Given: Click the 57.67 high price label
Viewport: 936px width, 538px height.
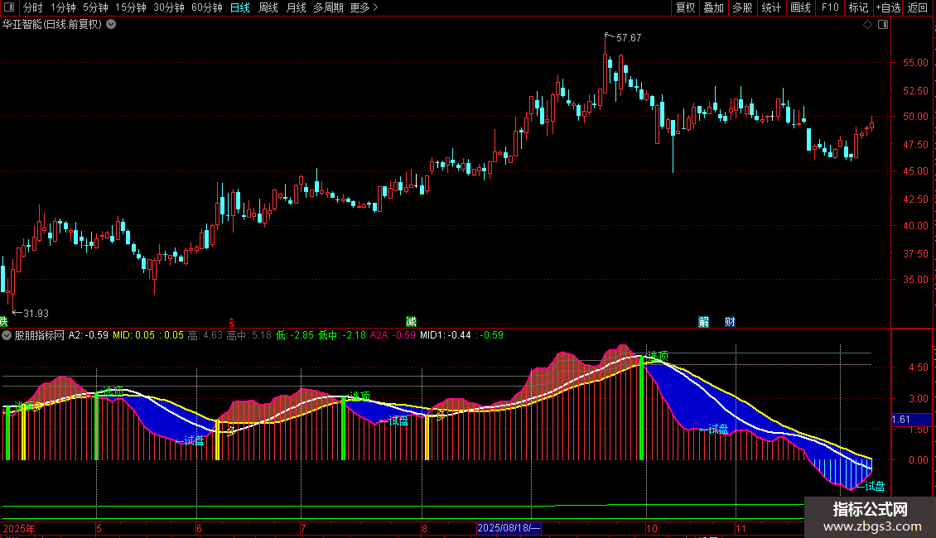Looking at the screenshot, I should 629,38.
